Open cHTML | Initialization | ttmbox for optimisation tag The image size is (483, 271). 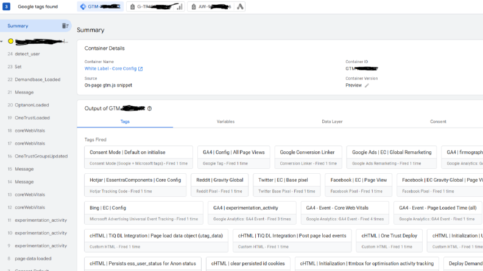click(367, 264)
